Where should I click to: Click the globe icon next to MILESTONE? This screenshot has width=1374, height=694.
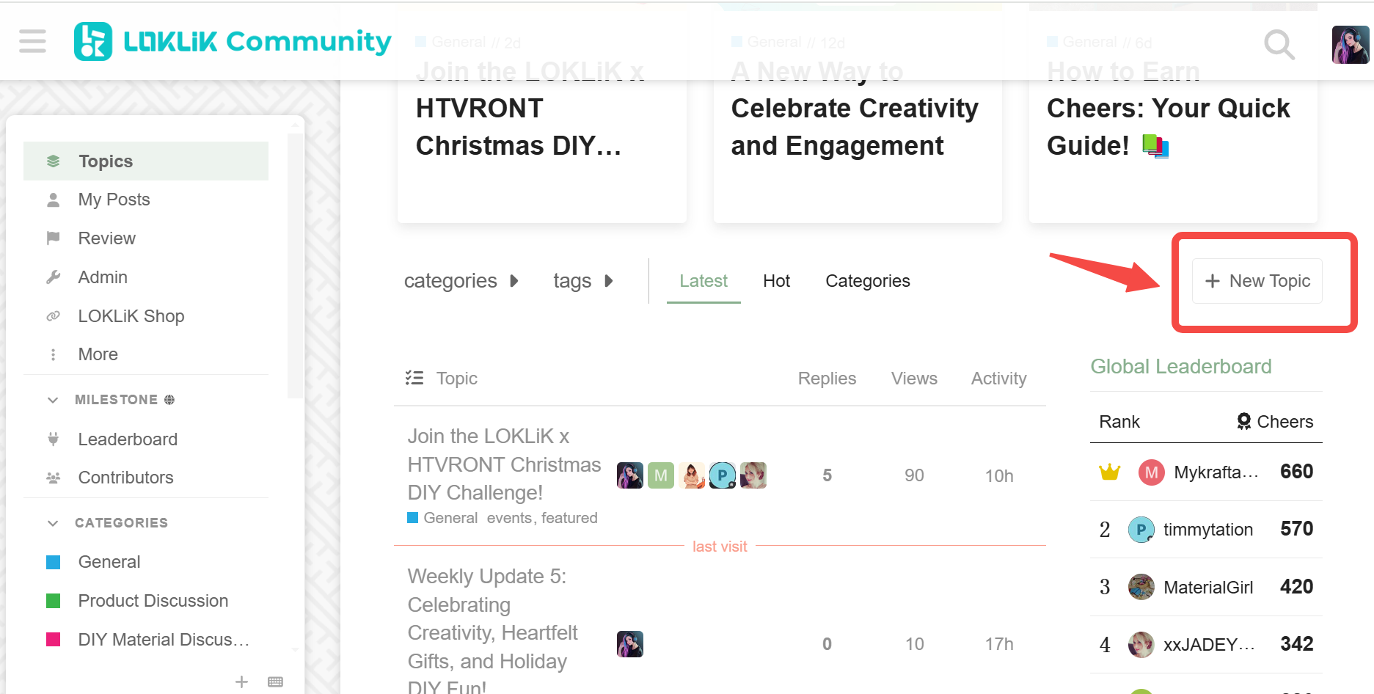[169, 400]
